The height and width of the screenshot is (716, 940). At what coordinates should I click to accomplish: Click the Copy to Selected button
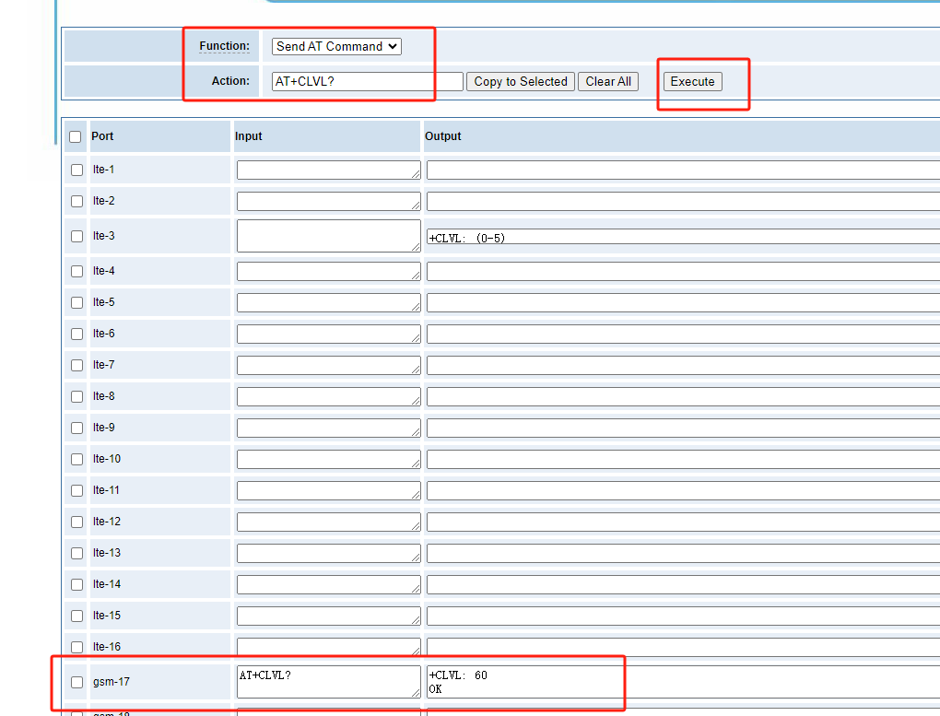[521, 82]
